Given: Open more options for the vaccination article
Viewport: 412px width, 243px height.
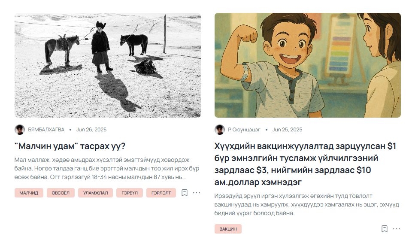Looking at the screenshot, I should tap(397, 229).
